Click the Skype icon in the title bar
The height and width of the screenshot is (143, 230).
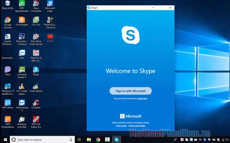[x=89, y=8]
